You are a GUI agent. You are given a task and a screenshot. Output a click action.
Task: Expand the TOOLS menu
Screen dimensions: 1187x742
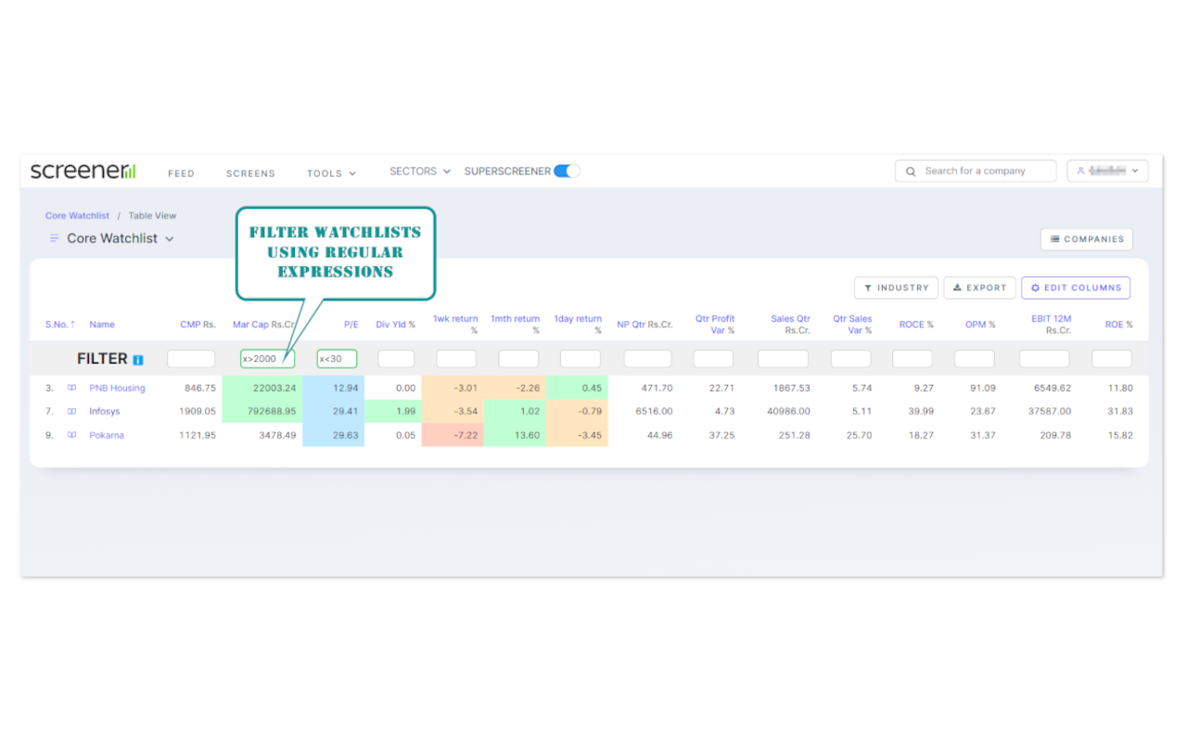pos(331,173)
